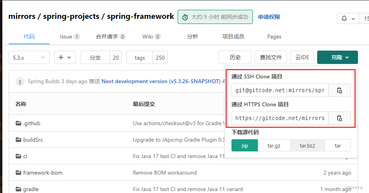Click the 分支 branches button
Viewport: 369px width, 193px height.
point(95,57)
